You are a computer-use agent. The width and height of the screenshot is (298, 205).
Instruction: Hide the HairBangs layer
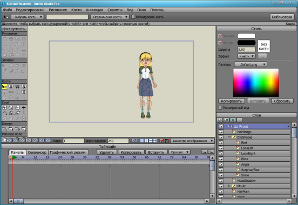[x=221, y=132]
